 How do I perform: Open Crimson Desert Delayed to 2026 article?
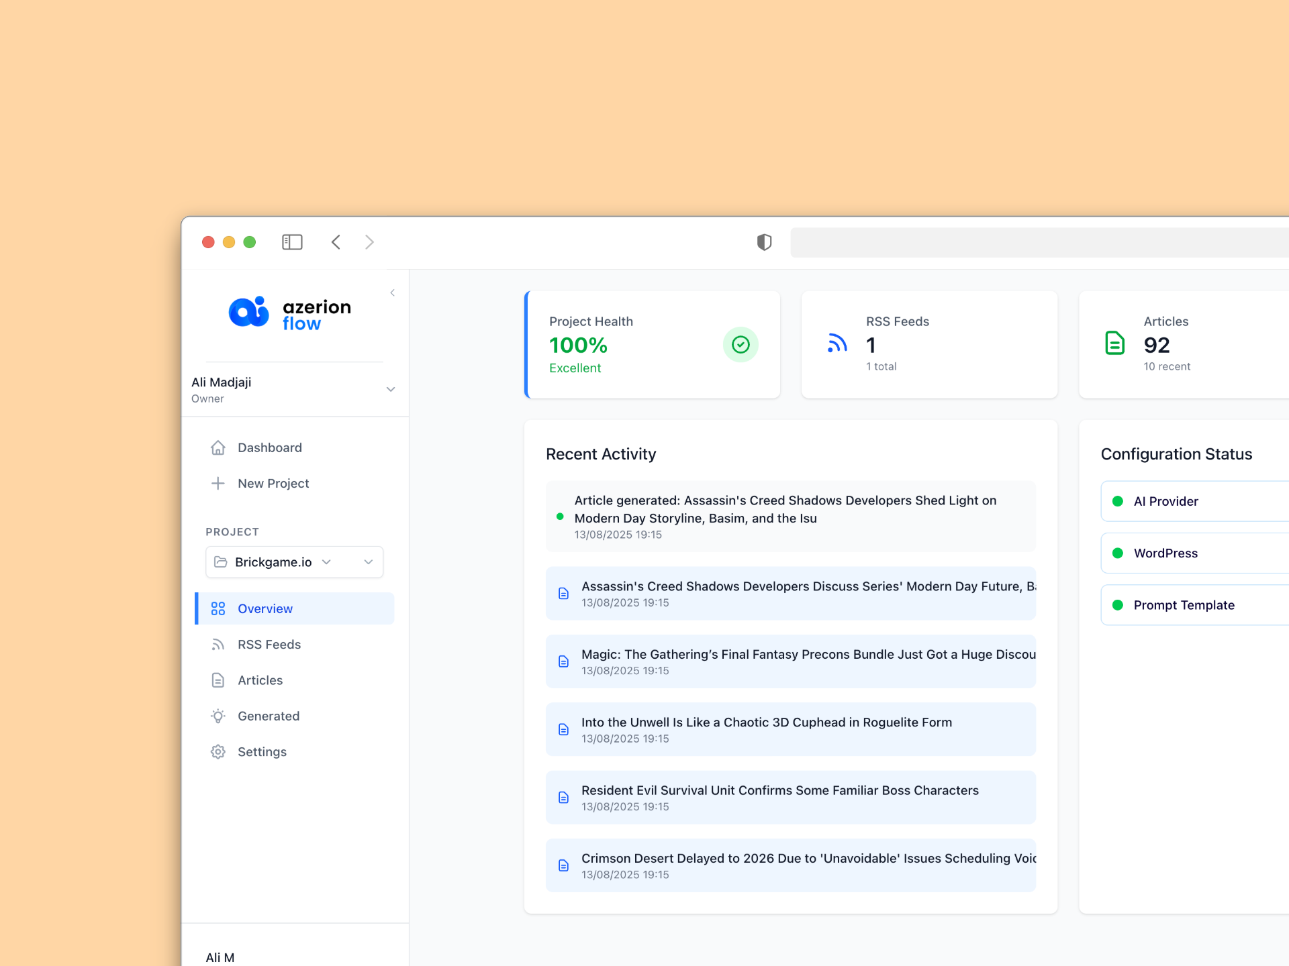tap(791, 865)
